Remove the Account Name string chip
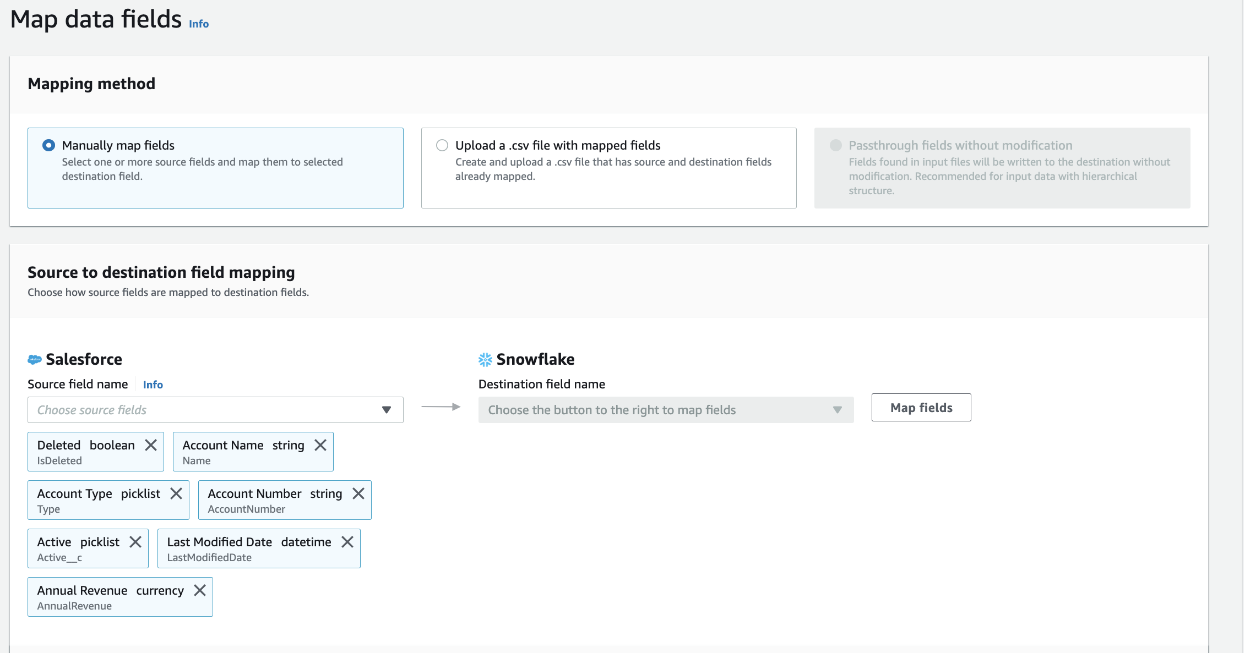Viewport: 1245px width, 653px height. point(320,445)
